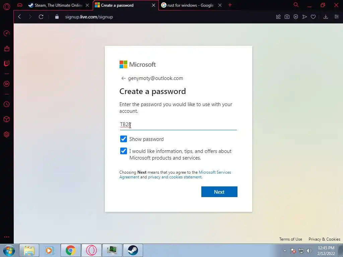
Task: Open Steam from the taskbar
Action: click(x=133, y=250)
